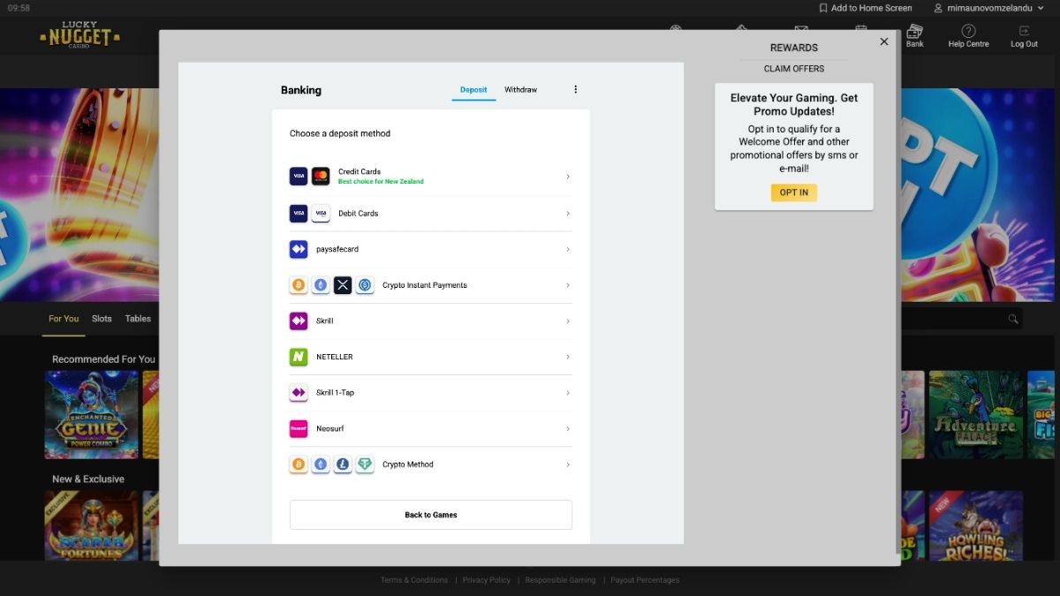This screenshot has height=596, width=1060.
Task: Click the search magnifier icon
Action: tap(1013, 319)
